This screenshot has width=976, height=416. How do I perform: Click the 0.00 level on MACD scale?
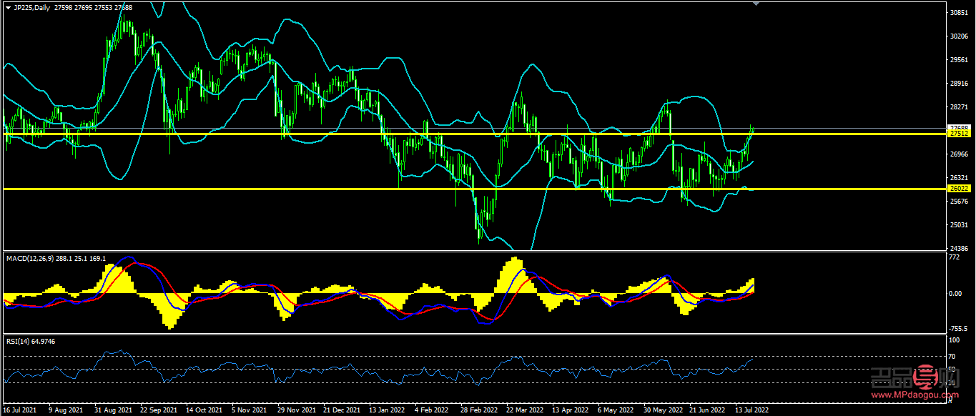956,294
